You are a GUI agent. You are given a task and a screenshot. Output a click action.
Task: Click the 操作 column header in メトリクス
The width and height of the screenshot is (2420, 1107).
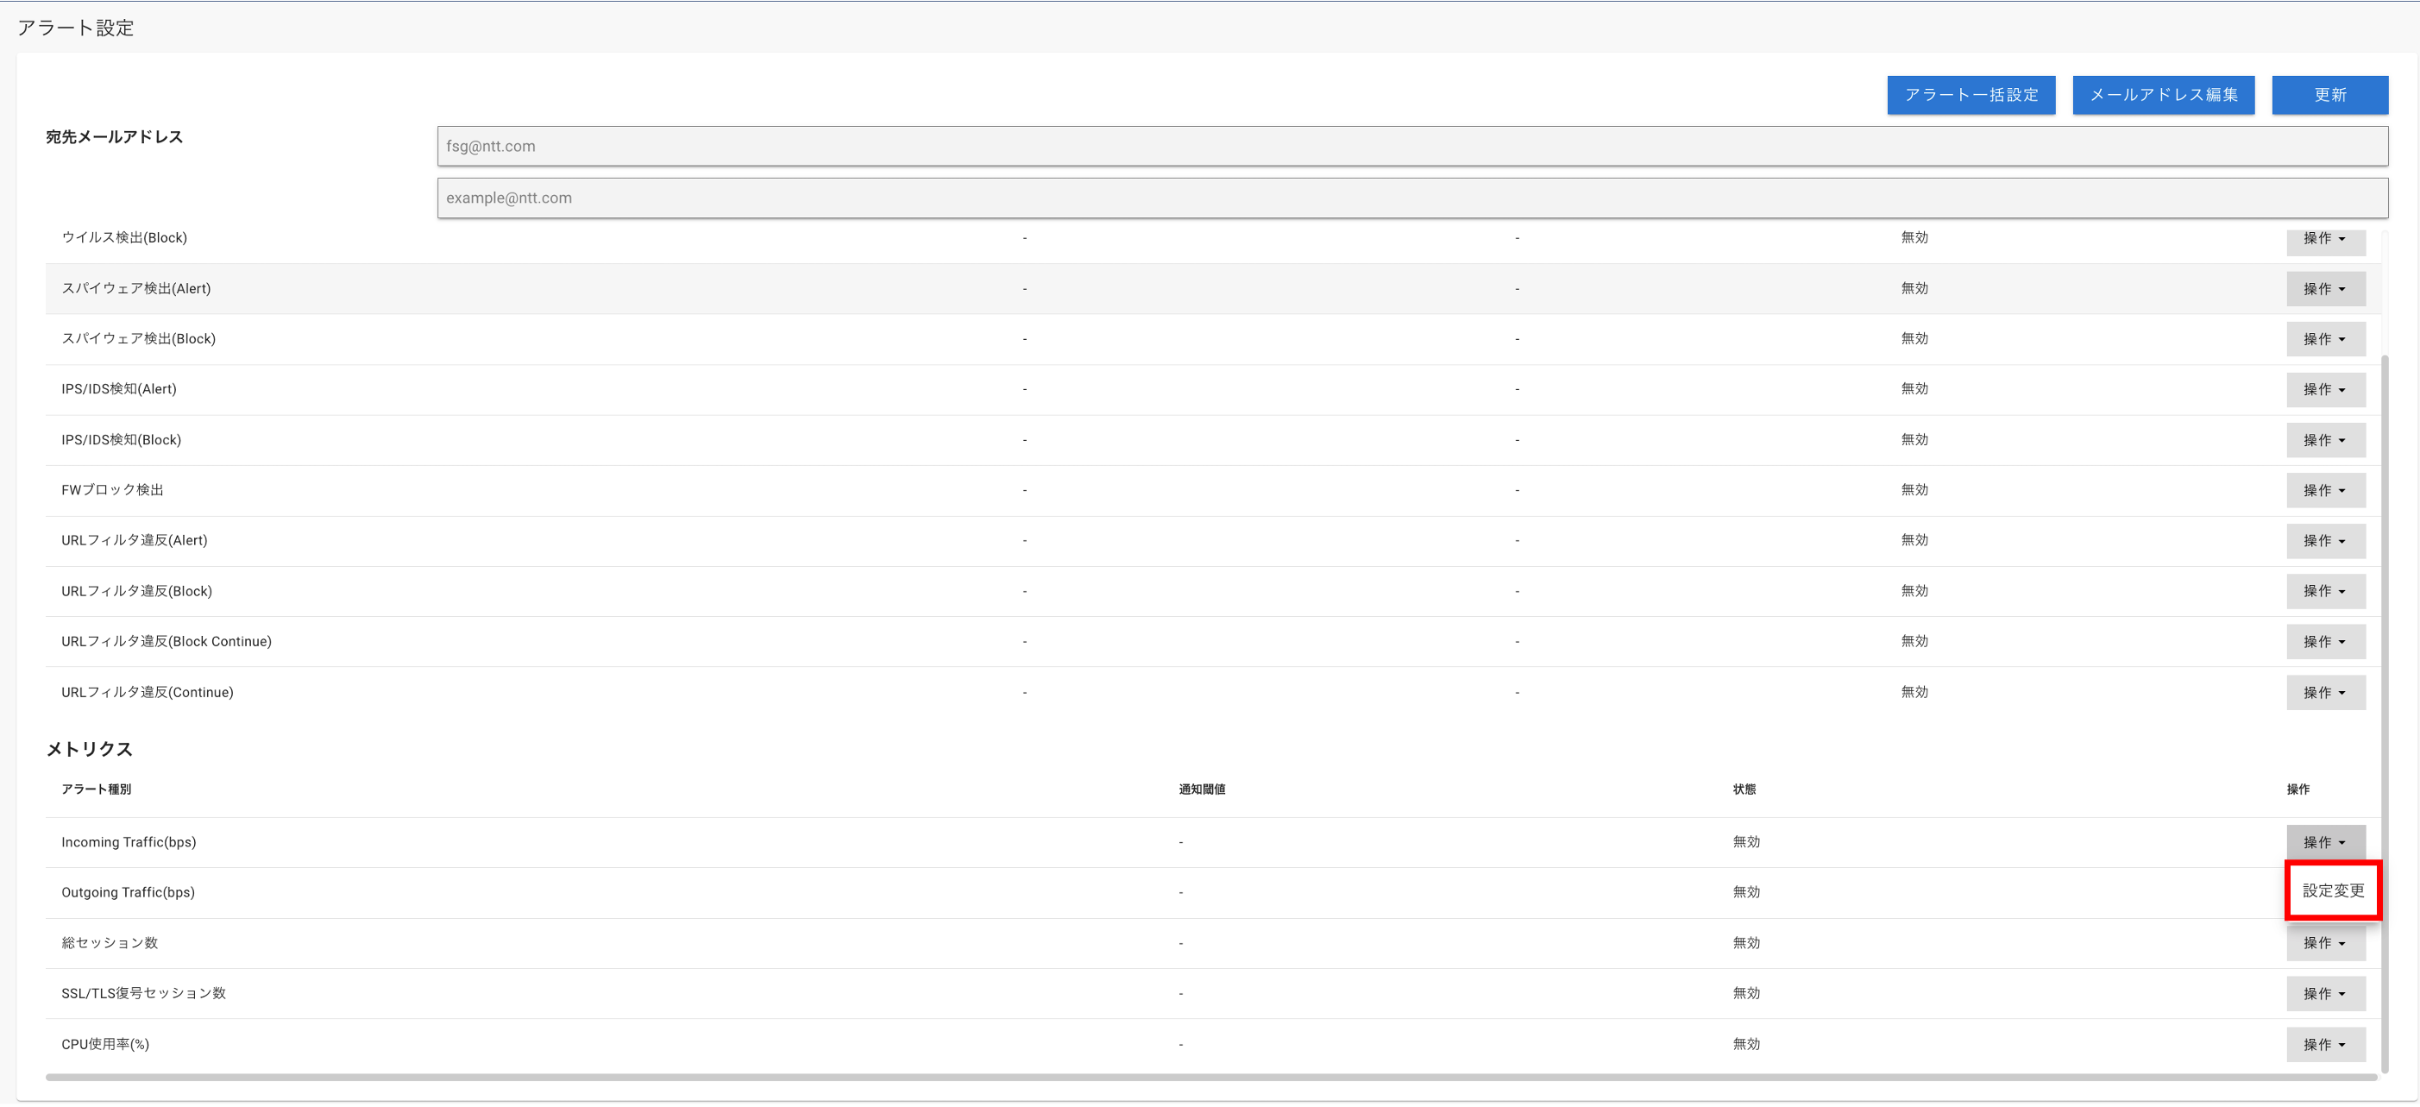tap(2297, 789)
